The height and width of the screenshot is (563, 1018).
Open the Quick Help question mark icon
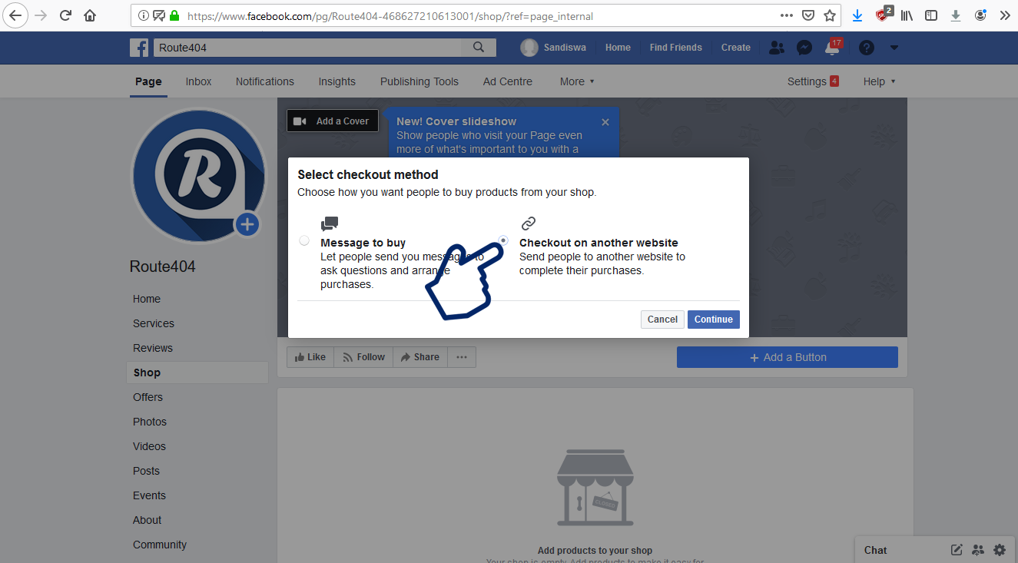(x=867, y=48)
